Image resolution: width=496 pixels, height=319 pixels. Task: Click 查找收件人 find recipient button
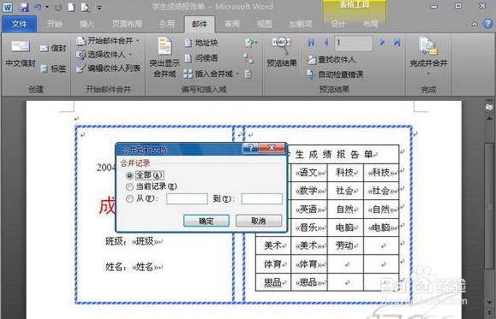(332, 59)
